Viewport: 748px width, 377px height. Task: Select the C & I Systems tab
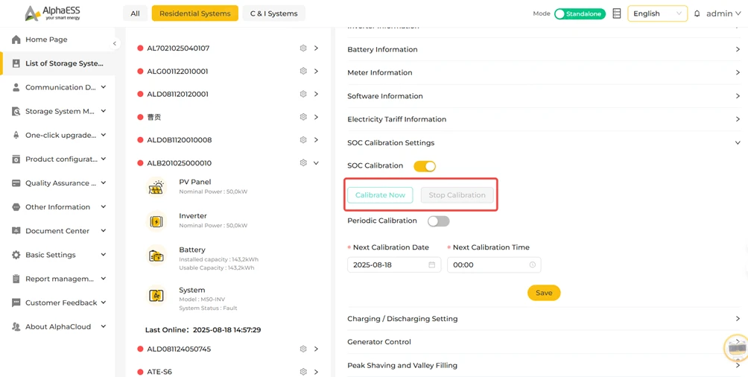point(274,13)
